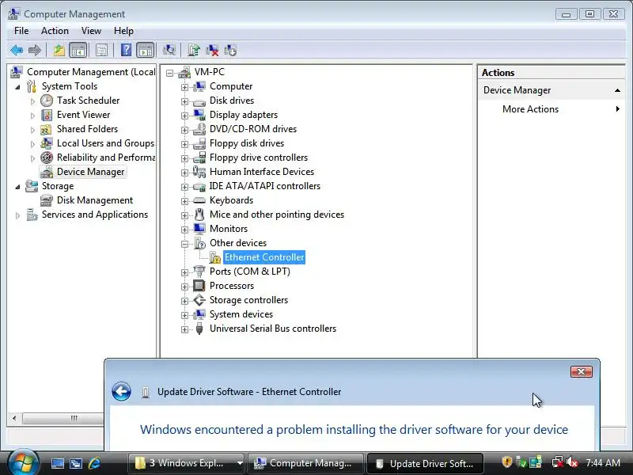Switch to Computer Management taskbar button
Screen dimensions: 633x475
click(305, 463)
